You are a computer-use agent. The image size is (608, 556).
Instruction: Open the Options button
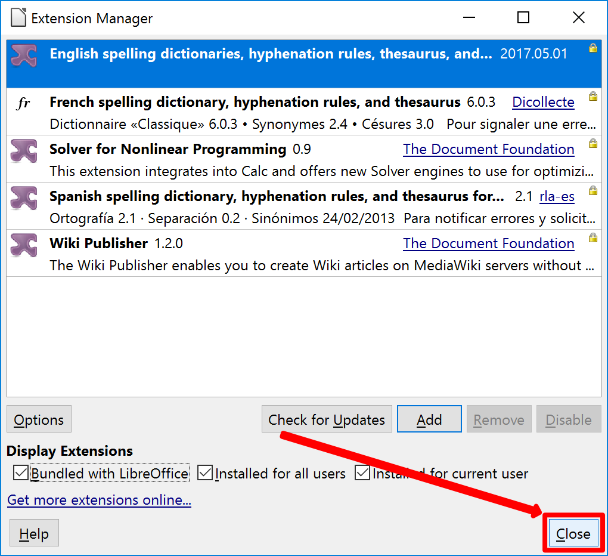pyautogui.click(x=39, y=419)
